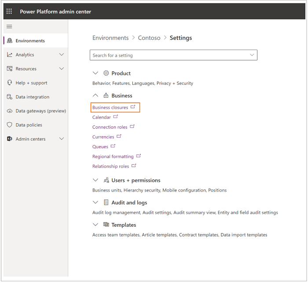Click the Product section heading
This screenshot has height=283, width=308.
121,73
